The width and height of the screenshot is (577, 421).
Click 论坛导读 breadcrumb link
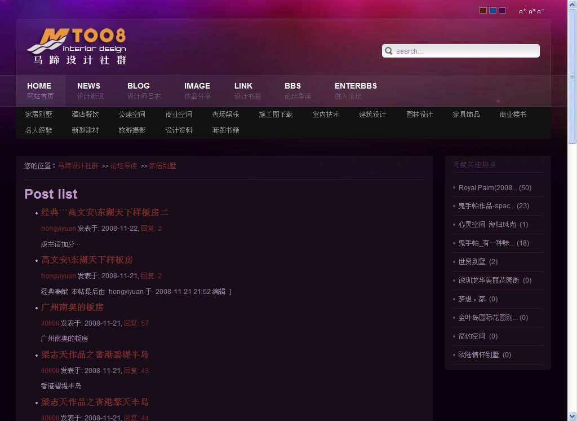point(123,166)
